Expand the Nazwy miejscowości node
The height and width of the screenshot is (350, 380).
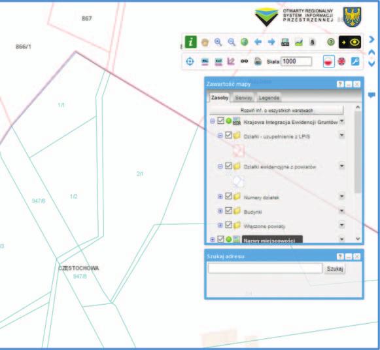coord(213,240)
